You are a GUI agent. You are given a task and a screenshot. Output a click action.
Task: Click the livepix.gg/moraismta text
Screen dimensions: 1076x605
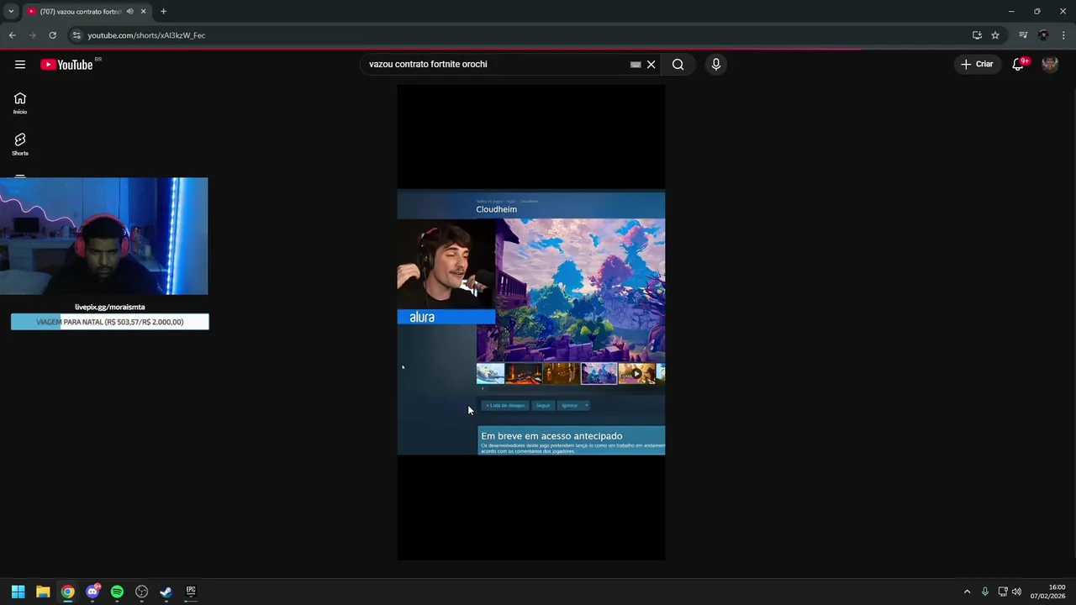click(109, 308)
